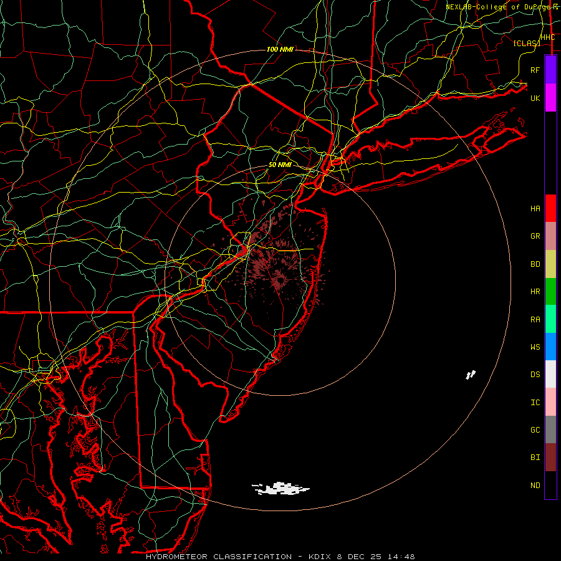Click the GC legend label

[x=535, y=430]
